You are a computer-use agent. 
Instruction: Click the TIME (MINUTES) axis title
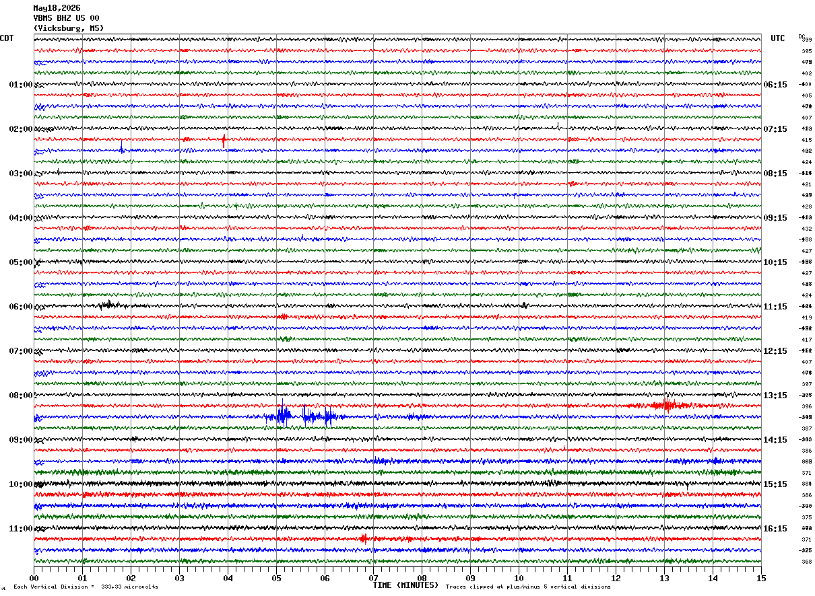pos(405,585)
